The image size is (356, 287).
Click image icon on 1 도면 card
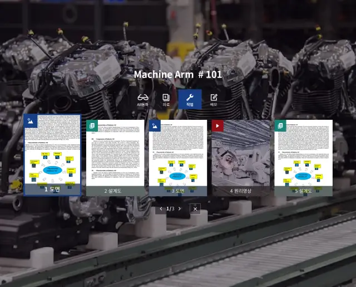click(31, 121)
